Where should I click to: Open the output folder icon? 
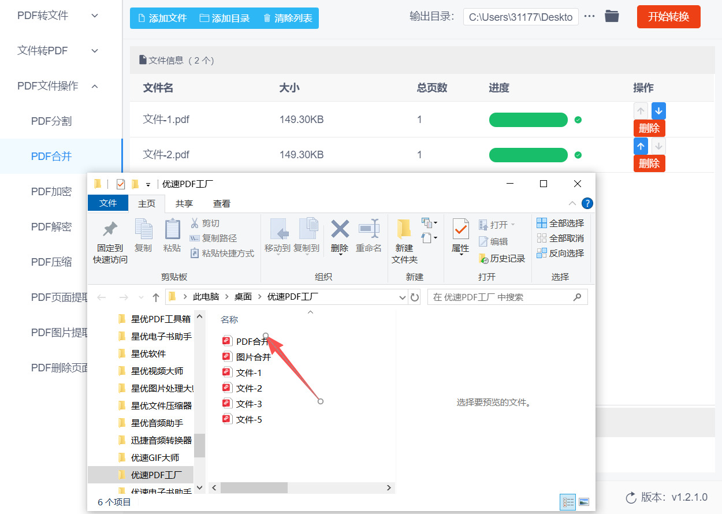pyautogui.click(x=612, y=16)
